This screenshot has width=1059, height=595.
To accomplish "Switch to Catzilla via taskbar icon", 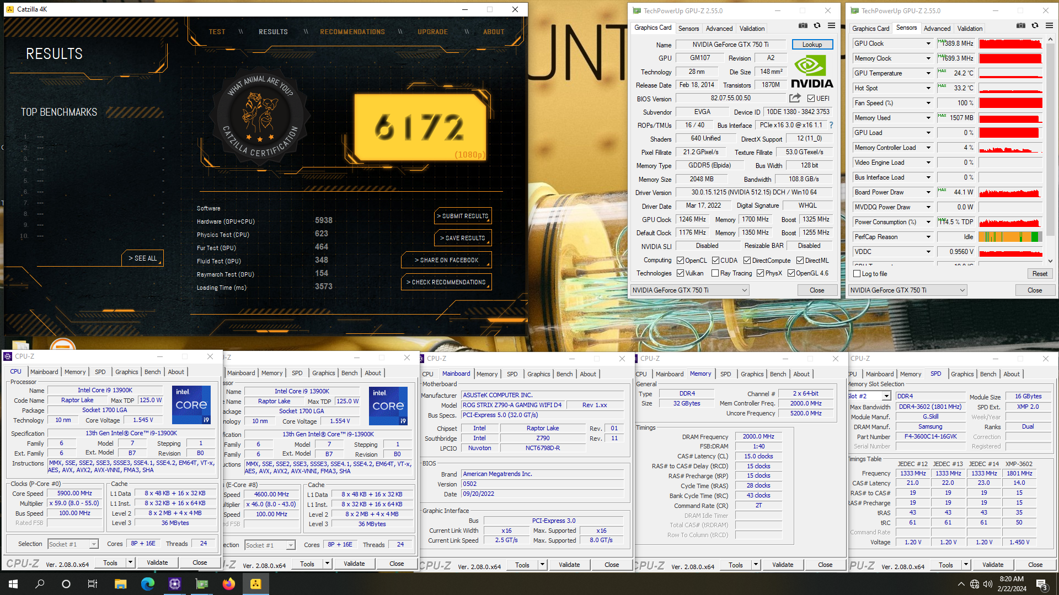I will (x=256, y=584).
